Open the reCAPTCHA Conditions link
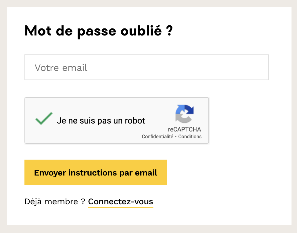The height and width of the screenshot is (233, 297). (190, 136)
